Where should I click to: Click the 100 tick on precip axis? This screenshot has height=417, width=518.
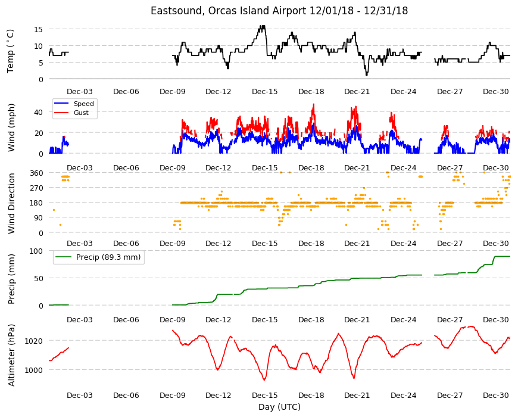click(37, 251)
